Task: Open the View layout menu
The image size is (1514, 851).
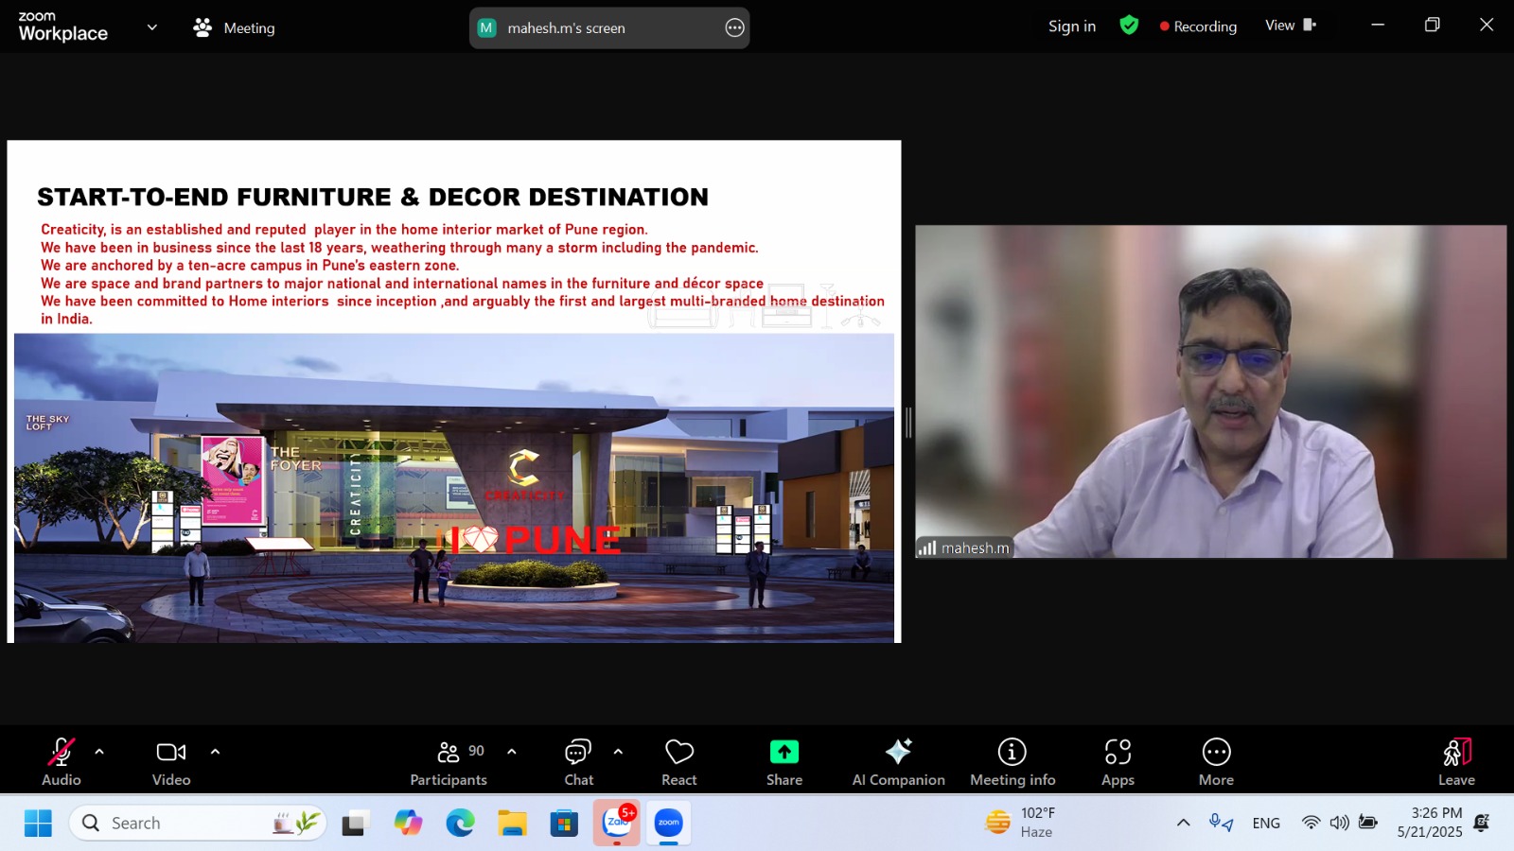Action: tap(1290, 26)
